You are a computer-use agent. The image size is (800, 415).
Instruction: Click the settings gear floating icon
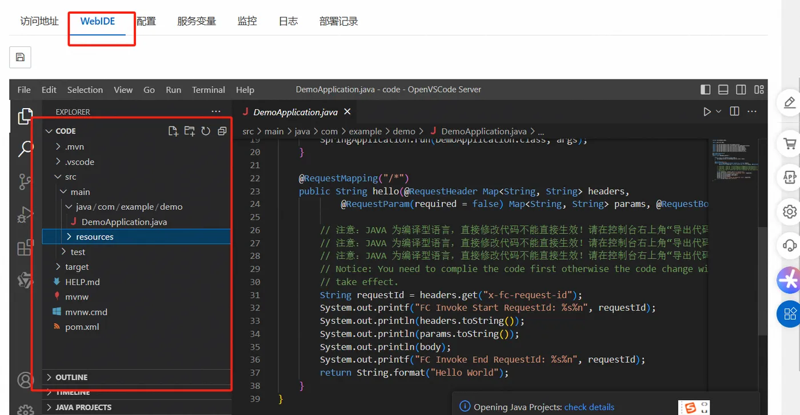click(790, 212)
